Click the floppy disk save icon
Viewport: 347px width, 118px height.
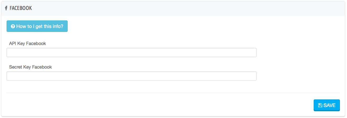pyautogui.click(x=320, y=105)
